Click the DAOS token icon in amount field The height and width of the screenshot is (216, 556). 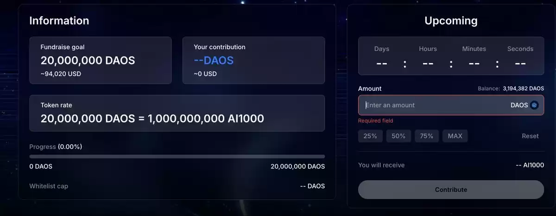coord(535,105)
